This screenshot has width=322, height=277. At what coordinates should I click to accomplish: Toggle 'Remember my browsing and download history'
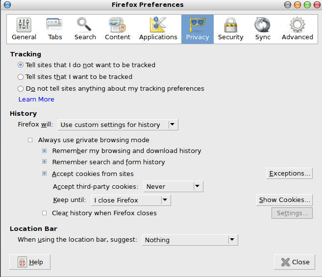tap(45, 151)
